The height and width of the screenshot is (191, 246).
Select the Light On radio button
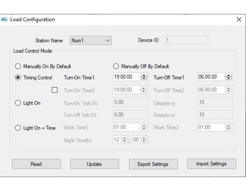(x=18, y=103)
